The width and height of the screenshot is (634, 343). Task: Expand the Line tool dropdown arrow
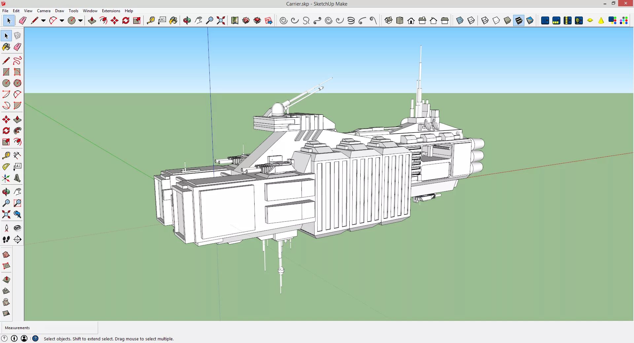pos(43,20)
